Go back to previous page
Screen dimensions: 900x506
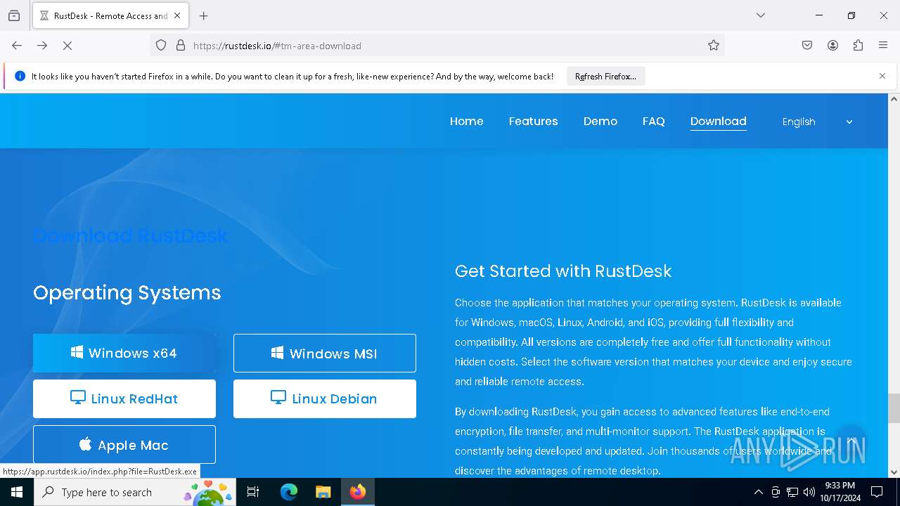click(x=17, y=46)
